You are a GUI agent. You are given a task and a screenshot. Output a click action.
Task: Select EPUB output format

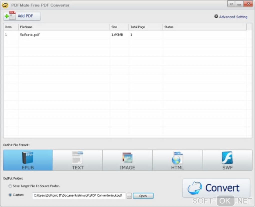[28, 160]
